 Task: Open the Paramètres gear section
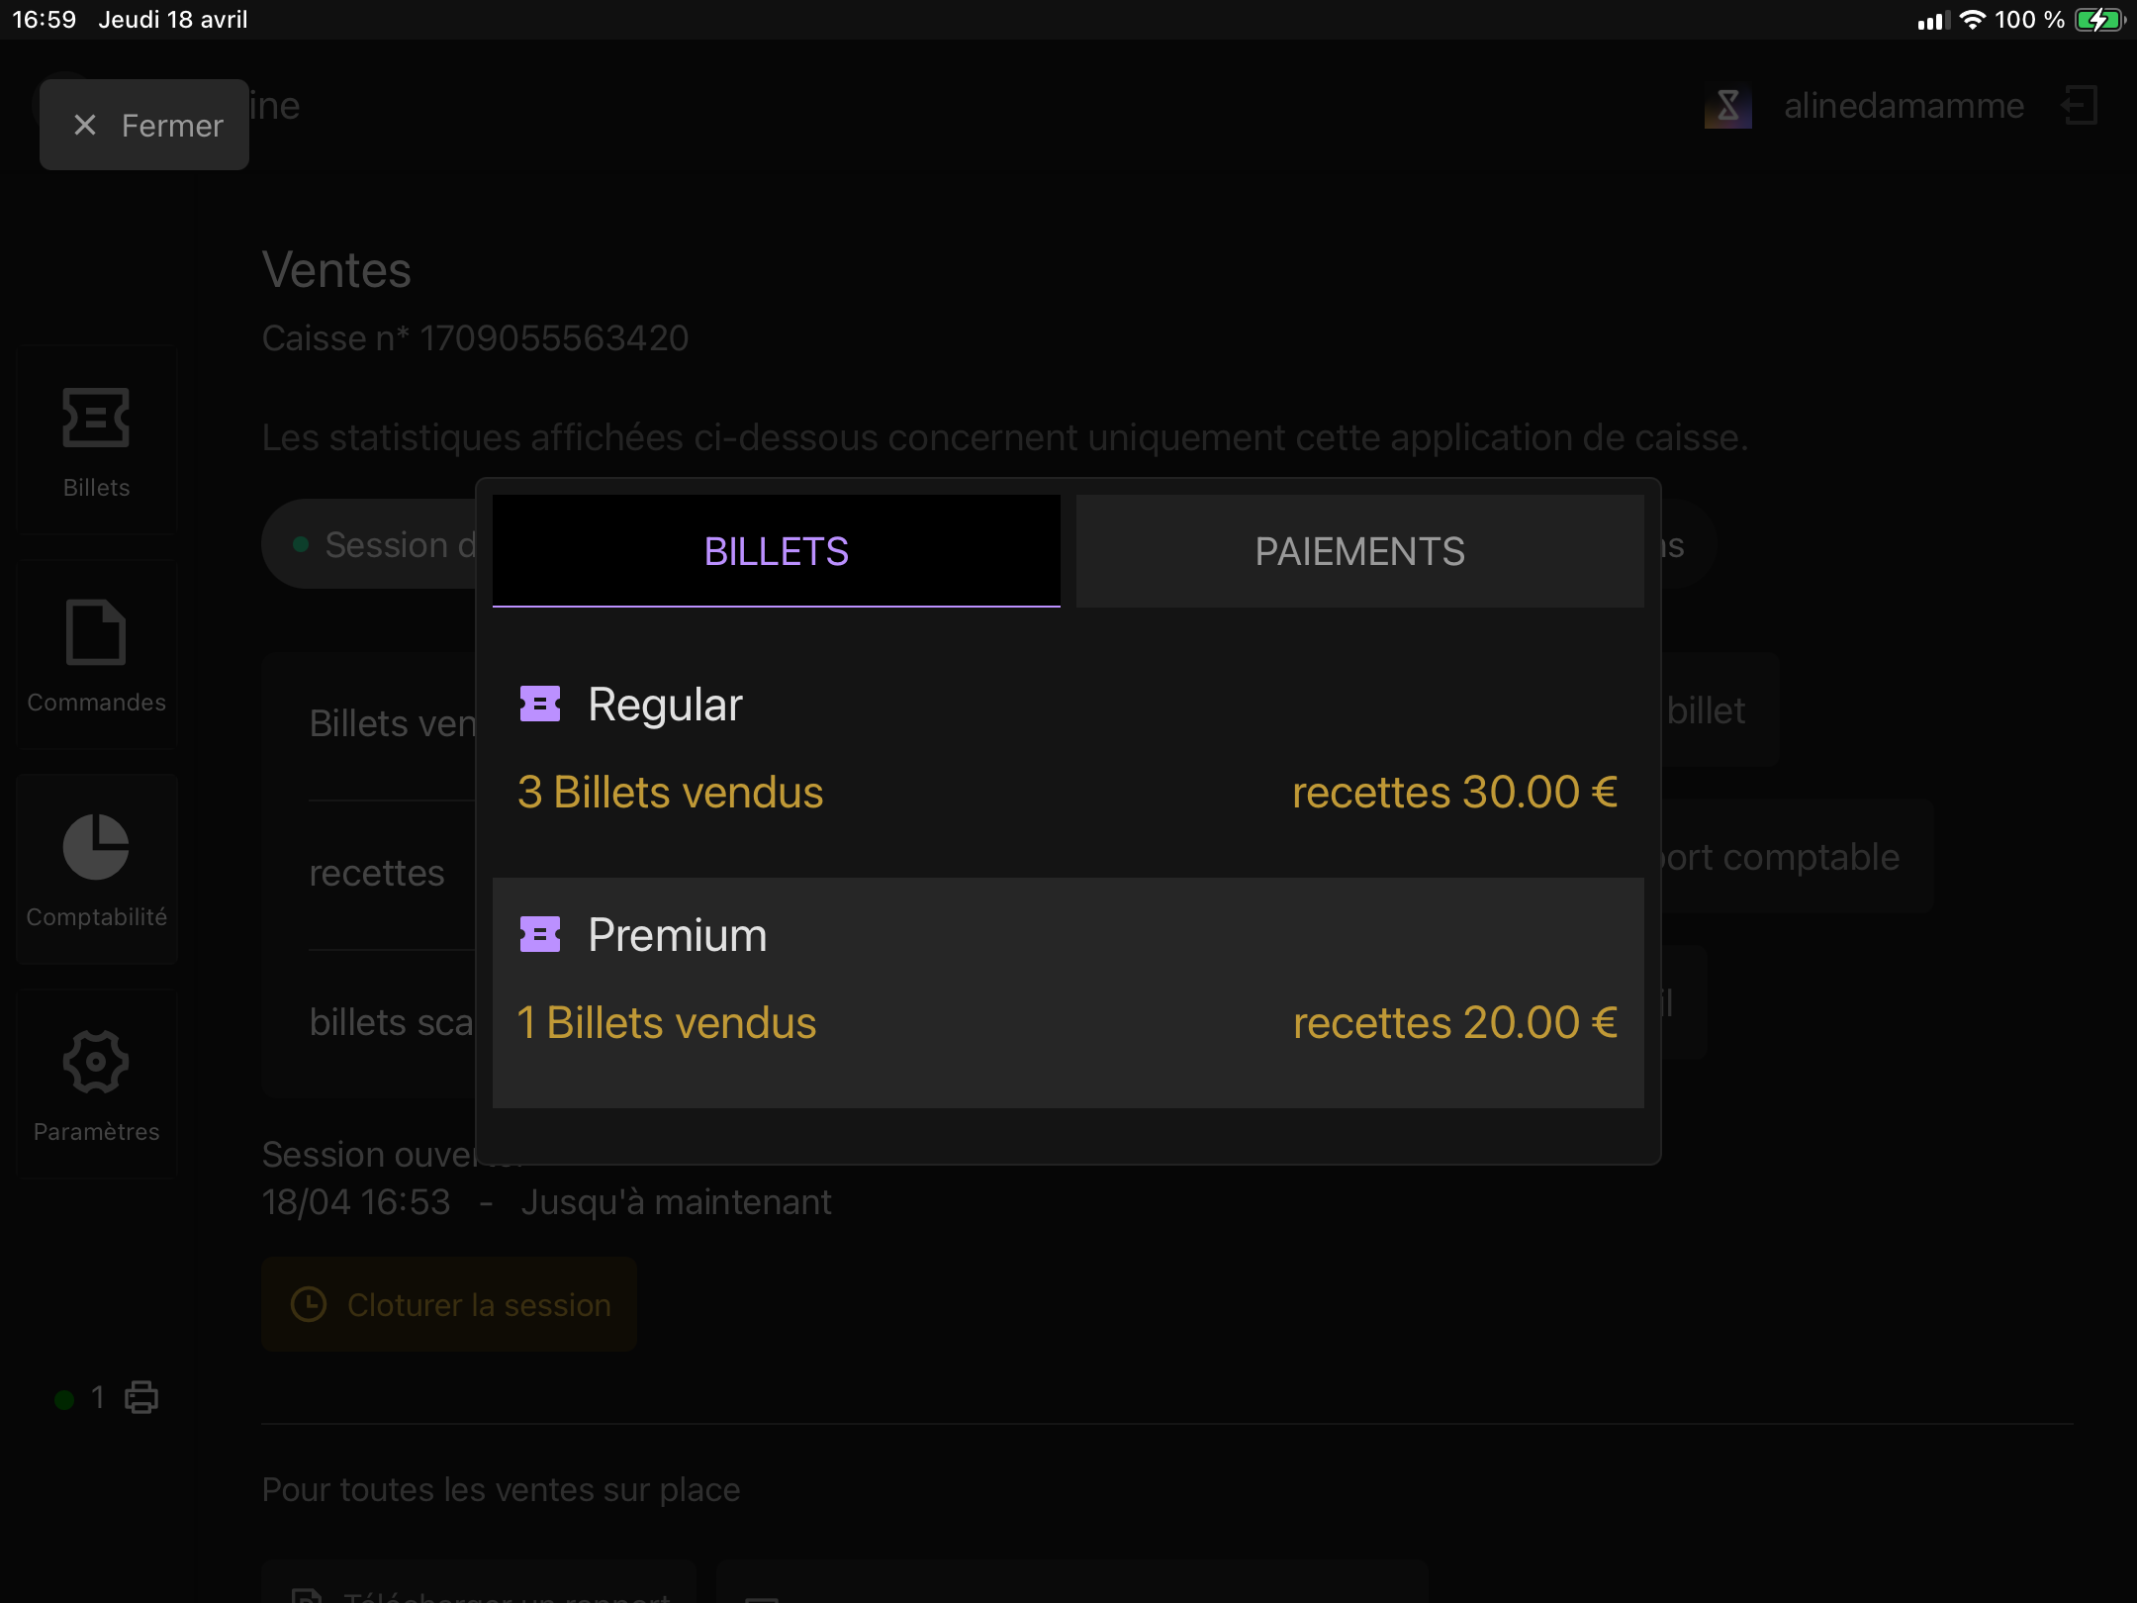coord(96,1085)
